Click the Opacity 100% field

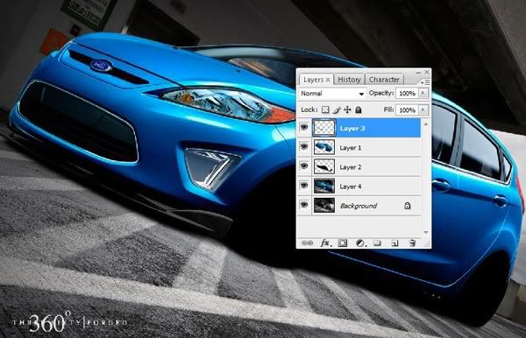tap(408, 94)
